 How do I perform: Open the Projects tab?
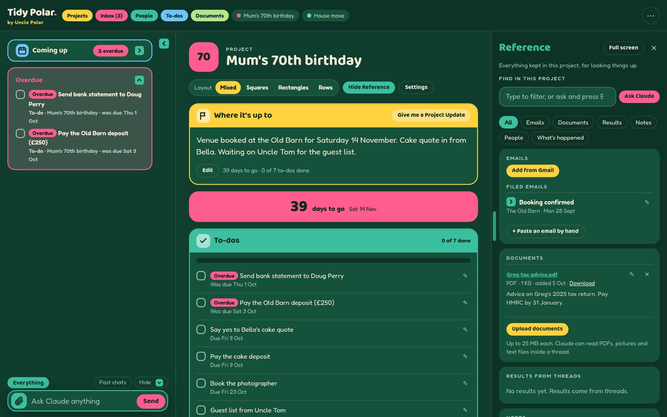77,16
